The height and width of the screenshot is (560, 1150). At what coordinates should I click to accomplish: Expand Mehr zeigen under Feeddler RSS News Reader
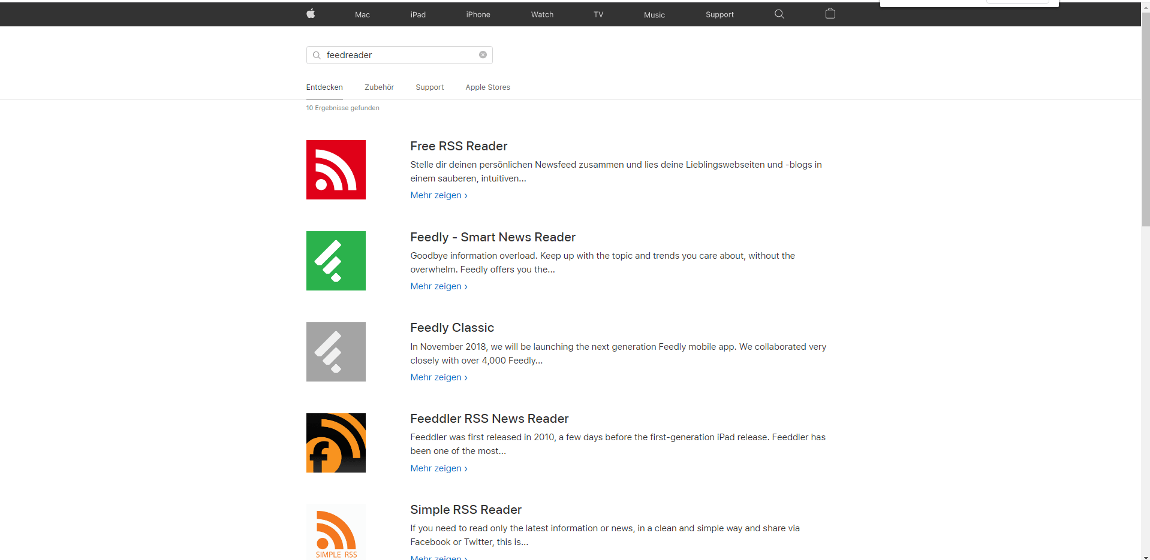(438, 468)
